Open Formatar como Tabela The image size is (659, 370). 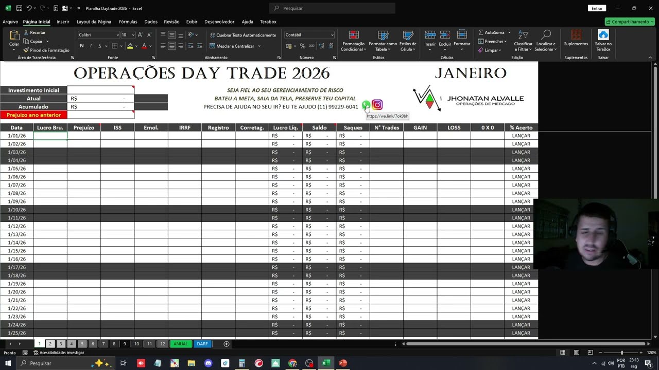[383, 41]
